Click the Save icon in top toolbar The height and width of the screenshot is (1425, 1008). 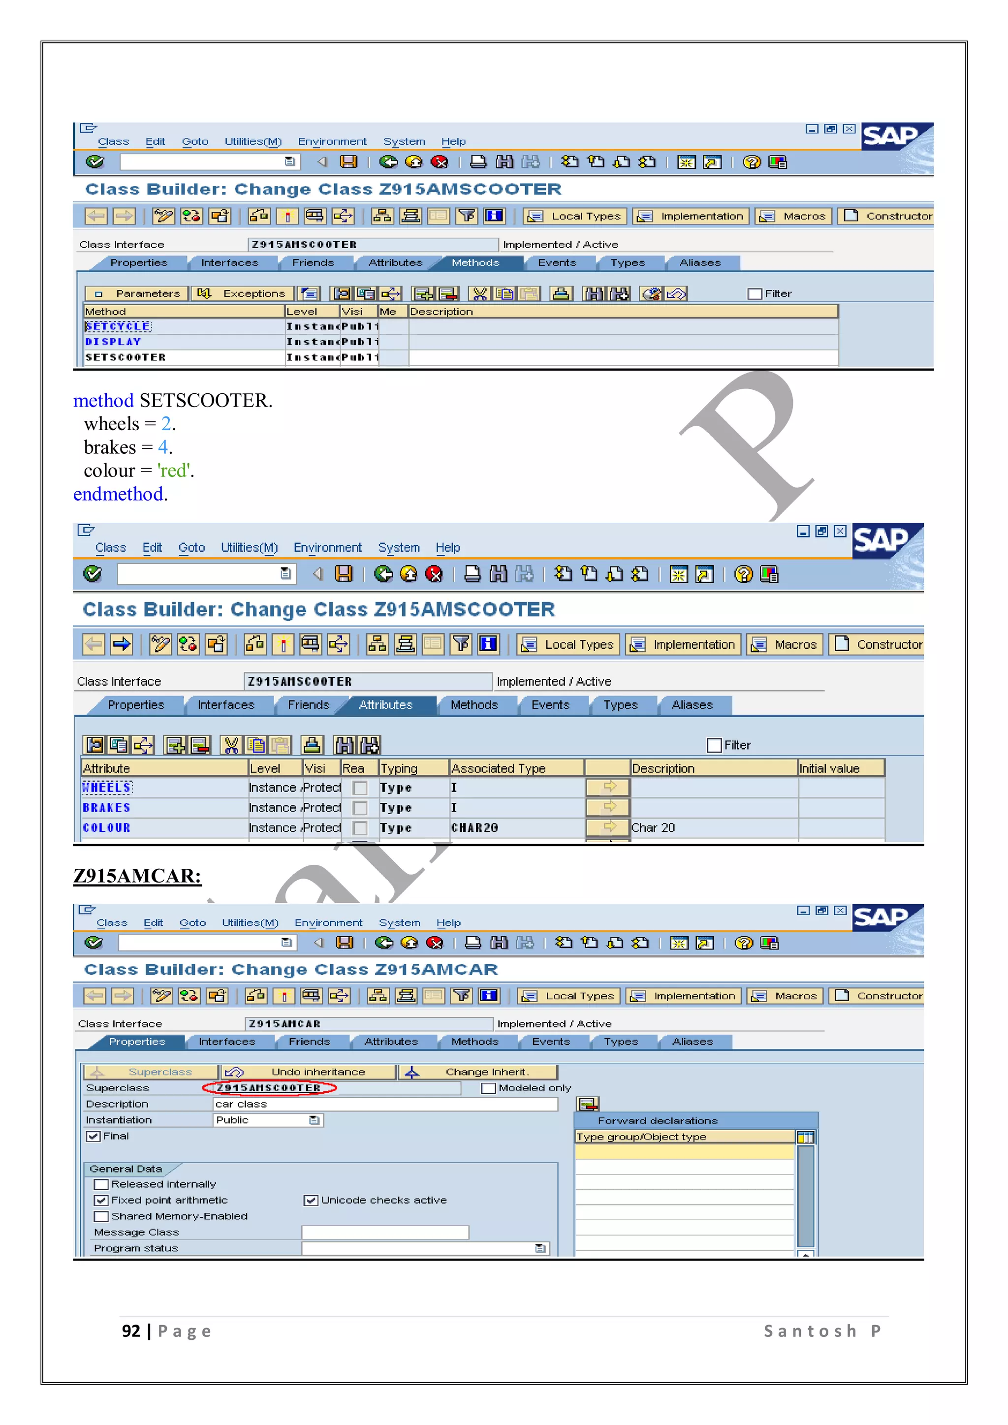click(x=349, y=162)
